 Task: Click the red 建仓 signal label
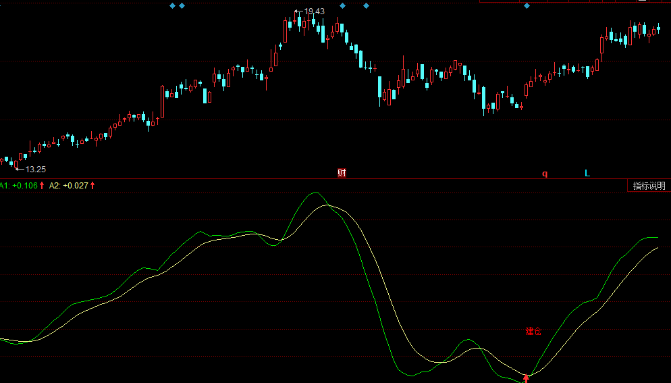[x=533, y=332]
